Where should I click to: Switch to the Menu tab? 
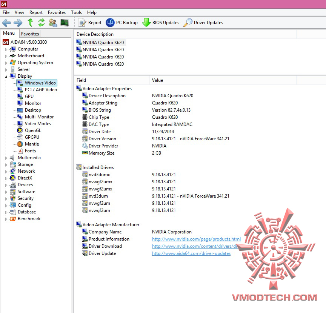tap(9, 33)
